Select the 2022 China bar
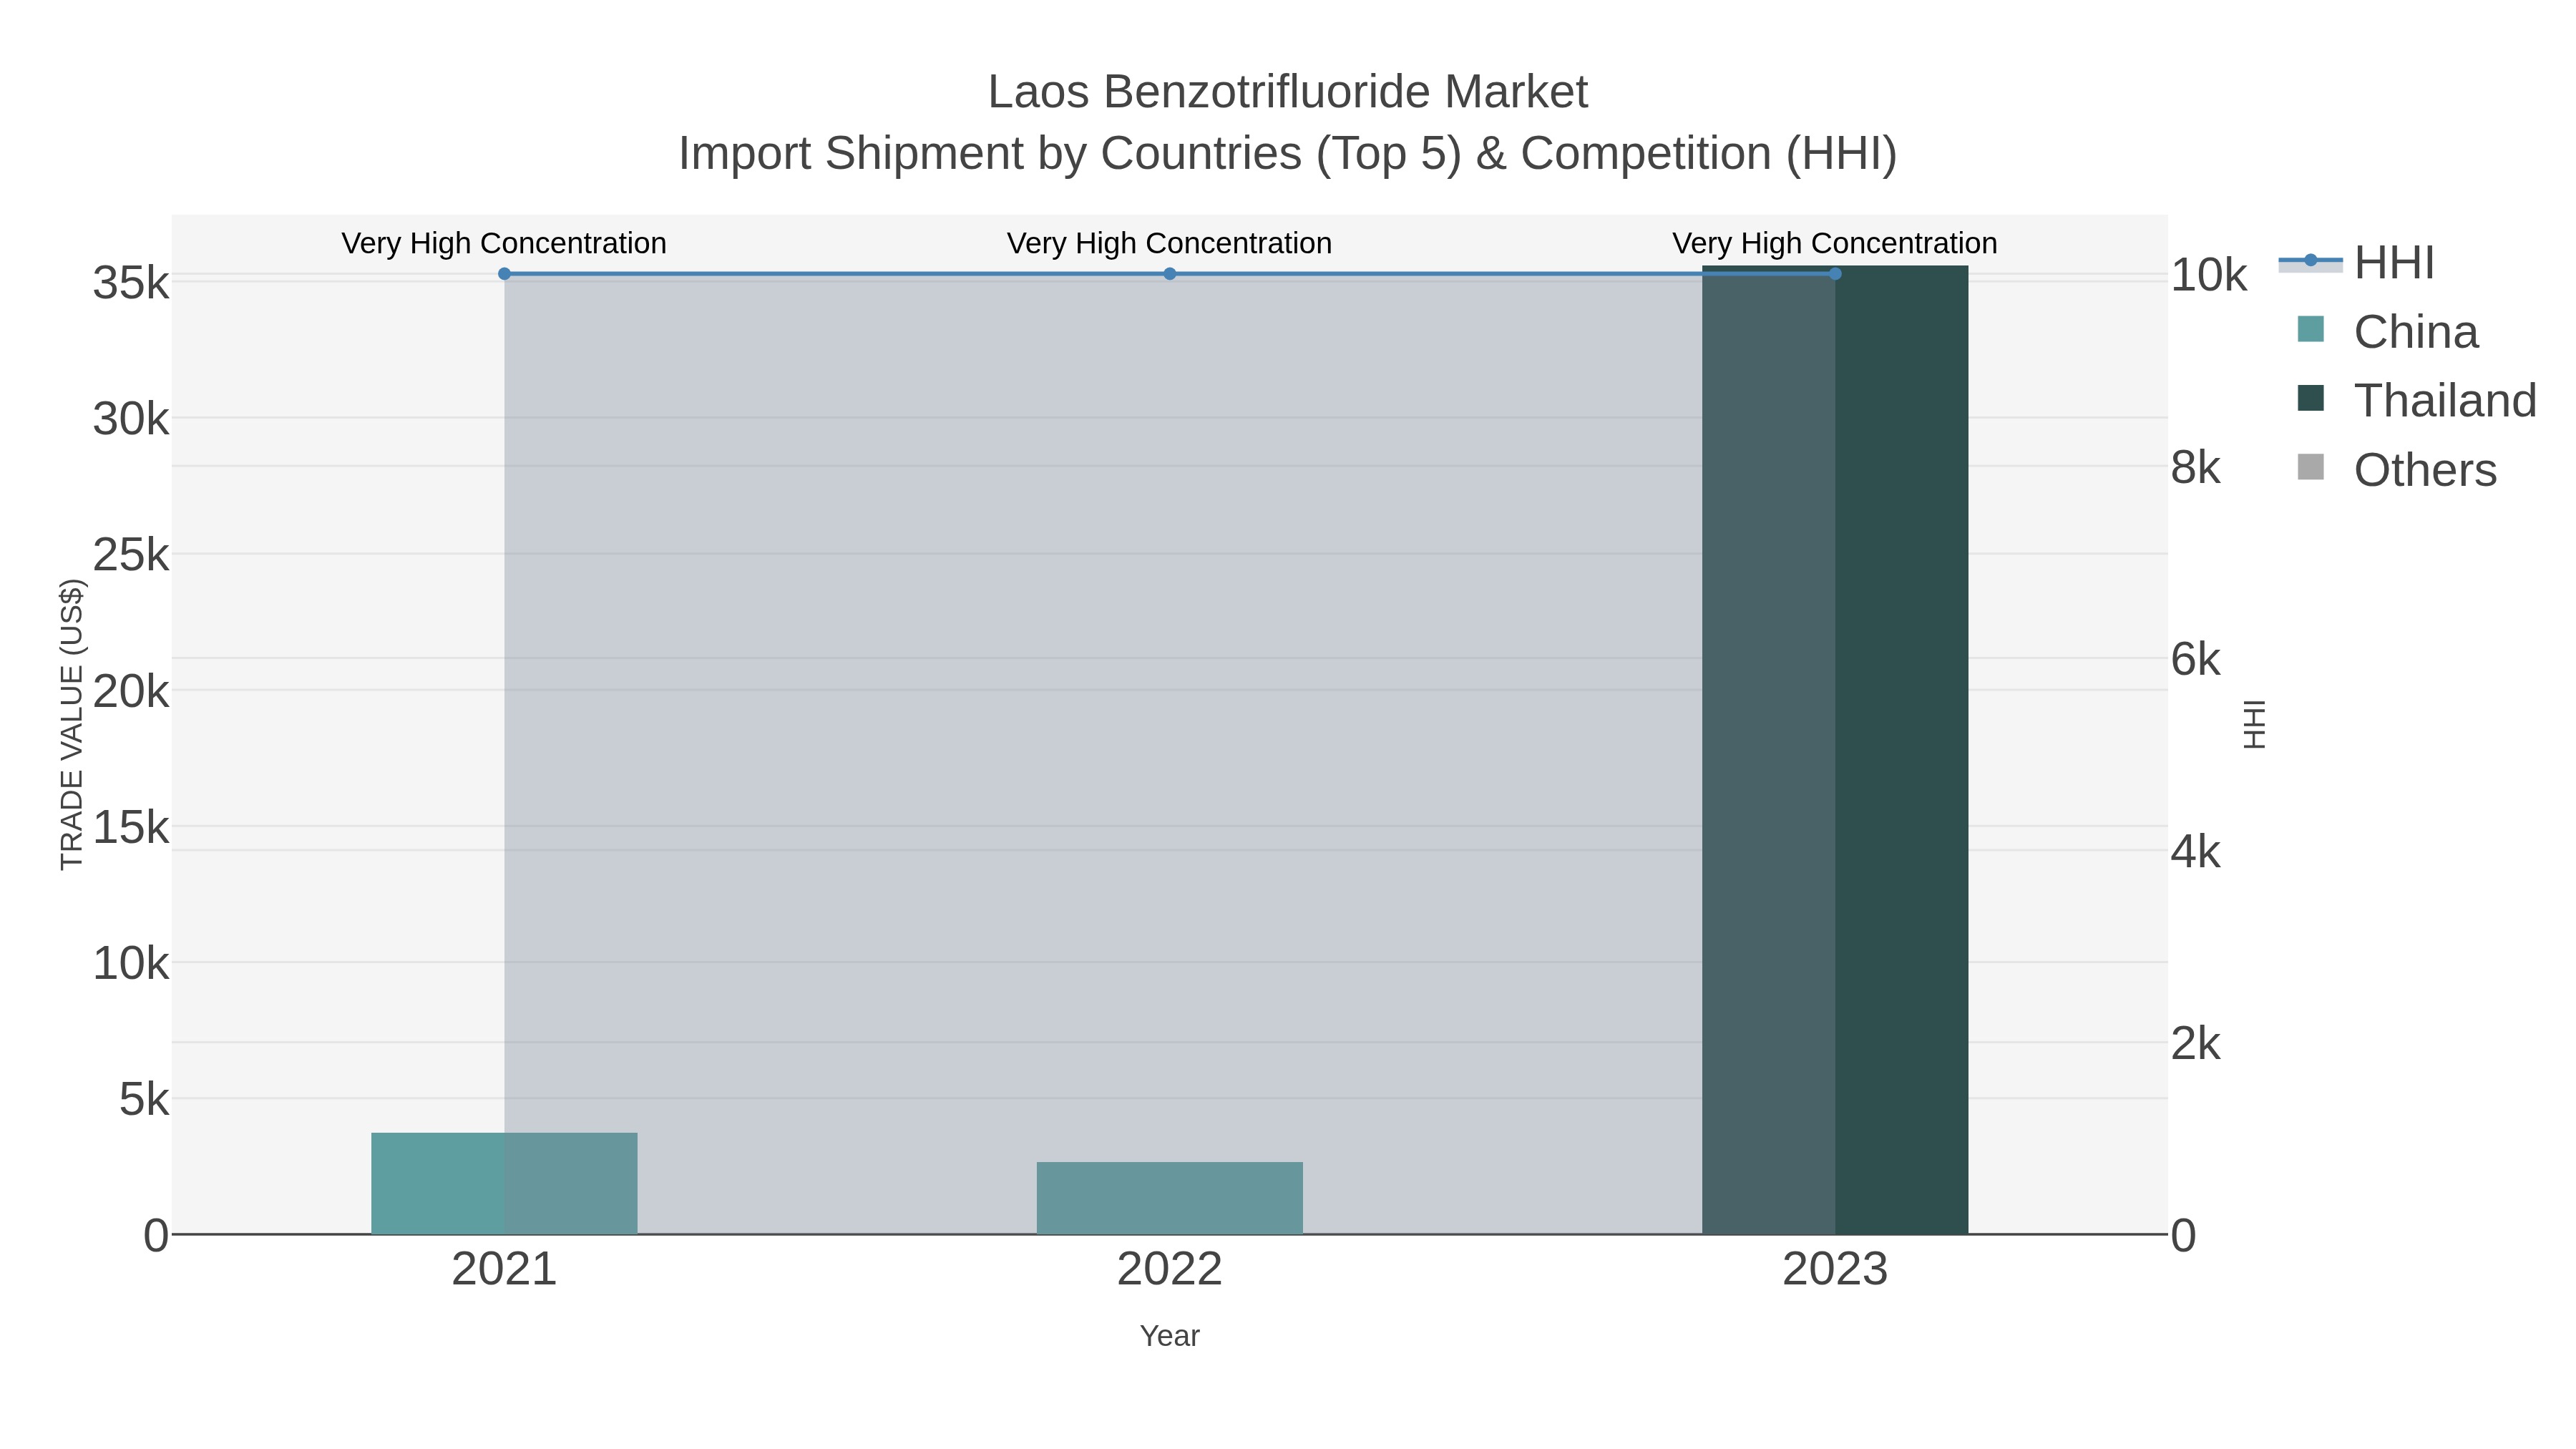The height and width of the screenshot is (1449, 2576). pyautogui.click(x=1170, y=1198)
